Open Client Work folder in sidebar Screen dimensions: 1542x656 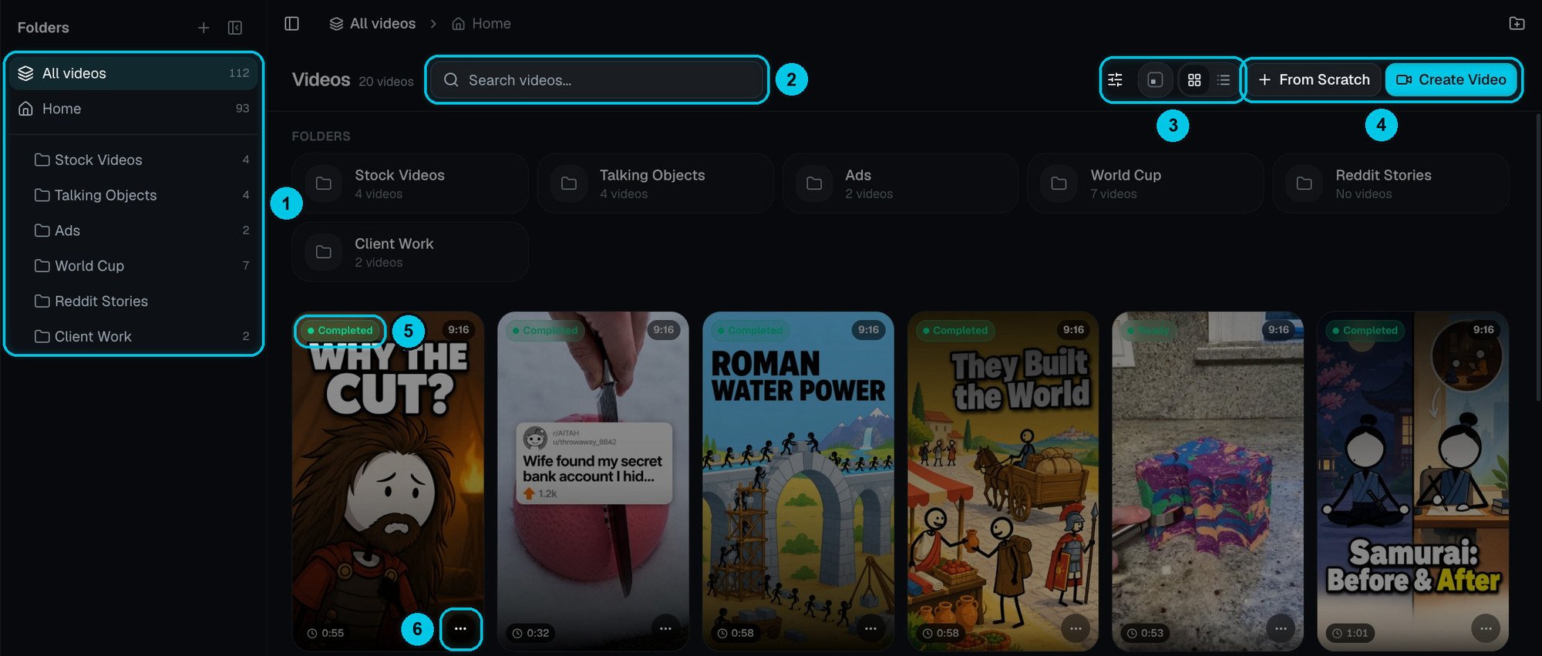tap(141, 337)
